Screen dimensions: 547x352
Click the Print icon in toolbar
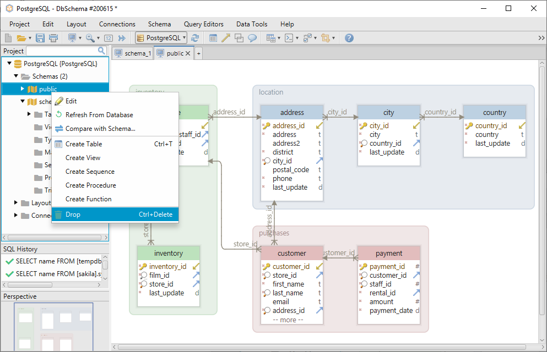coord(53,38)
